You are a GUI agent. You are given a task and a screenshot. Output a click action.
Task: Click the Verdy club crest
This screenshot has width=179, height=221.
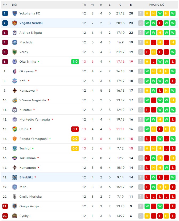pyautogui.click(x=14, y=52)
